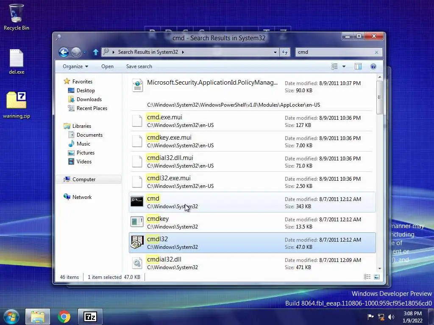Click the magnifier icon in address bar
This screenshot has width=434, height=325.
point(106,52)
